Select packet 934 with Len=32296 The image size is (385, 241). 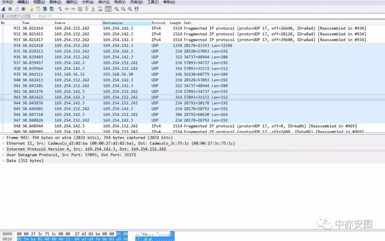[x=192, y=45]
